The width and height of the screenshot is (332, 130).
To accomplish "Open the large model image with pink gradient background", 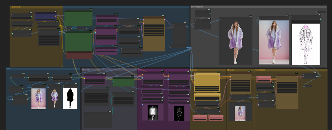I will click(274, 42).
